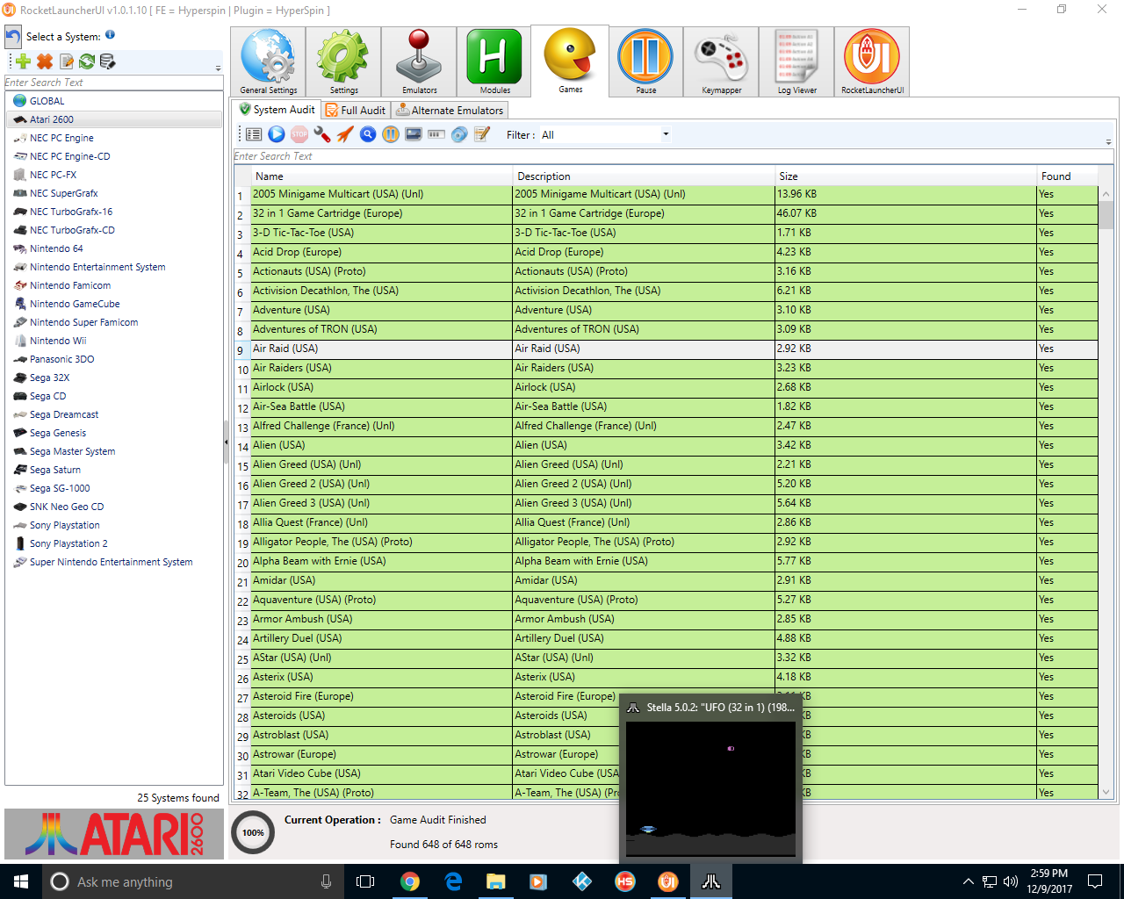Select NEC PC Engine system
1124x899 pixels.
61,138
